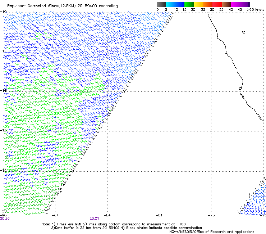Click the 'Times are GMT' note line
266x234 pixels.
[x=114, y=224]
